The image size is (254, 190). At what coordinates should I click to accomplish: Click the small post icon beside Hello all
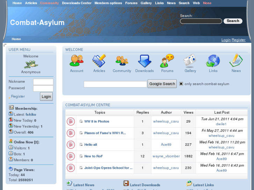(81, 145)
